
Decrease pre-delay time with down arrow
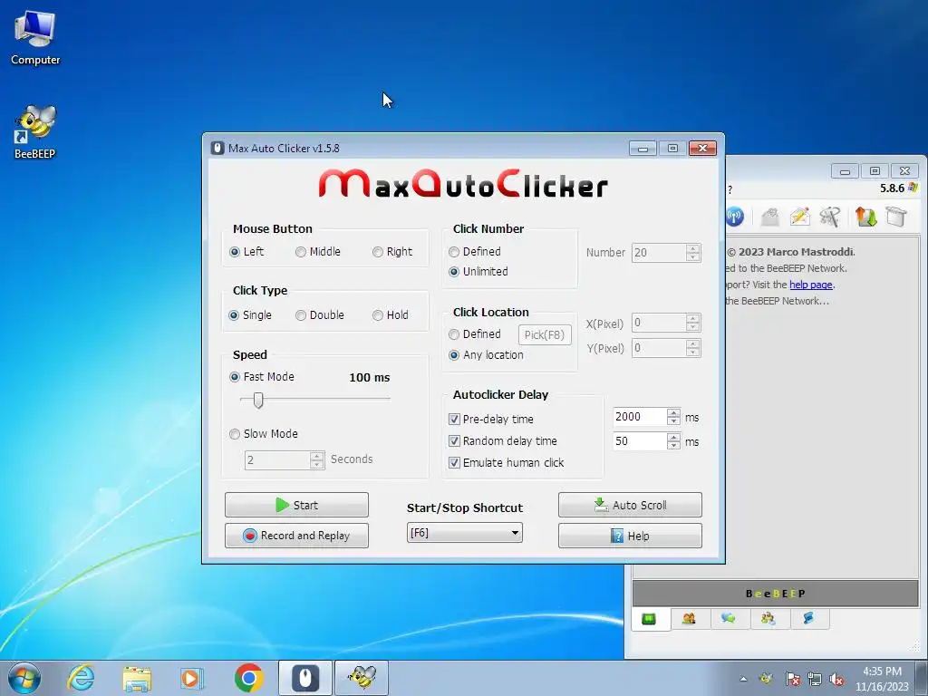pos(673,420)
